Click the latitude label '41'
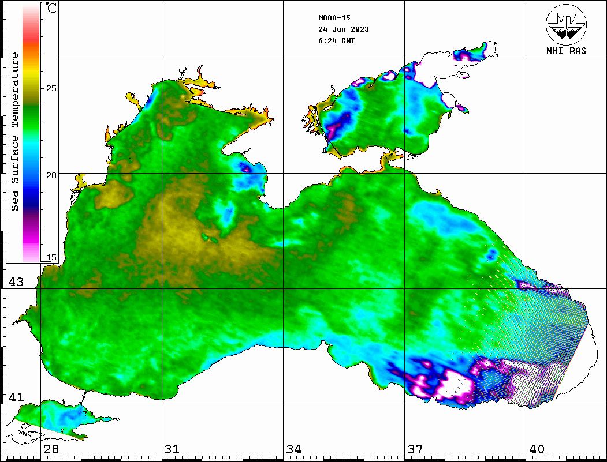Viewport: 607px width, 462px height. 16,397
